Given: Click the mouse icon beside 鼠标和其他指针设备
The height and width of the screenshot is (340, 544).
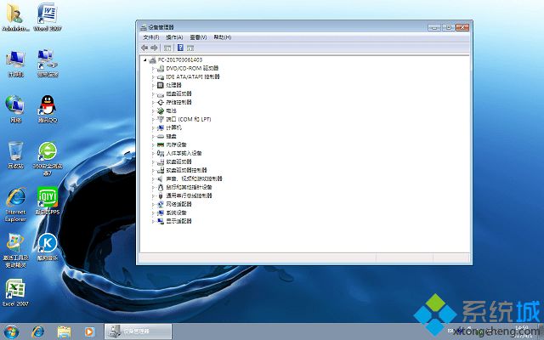Looking at the screenshot, I should (x=161, y=187).
